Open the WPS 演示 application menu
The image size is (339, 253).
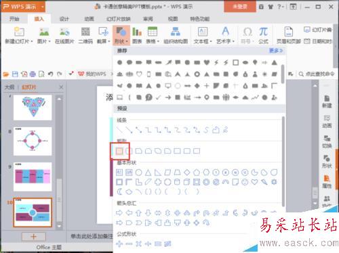23,7
